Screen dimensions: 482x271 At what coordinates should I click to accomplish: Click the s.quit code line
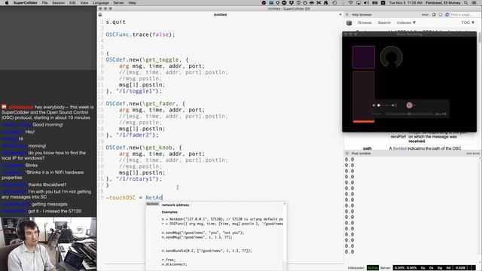point(115,22)
